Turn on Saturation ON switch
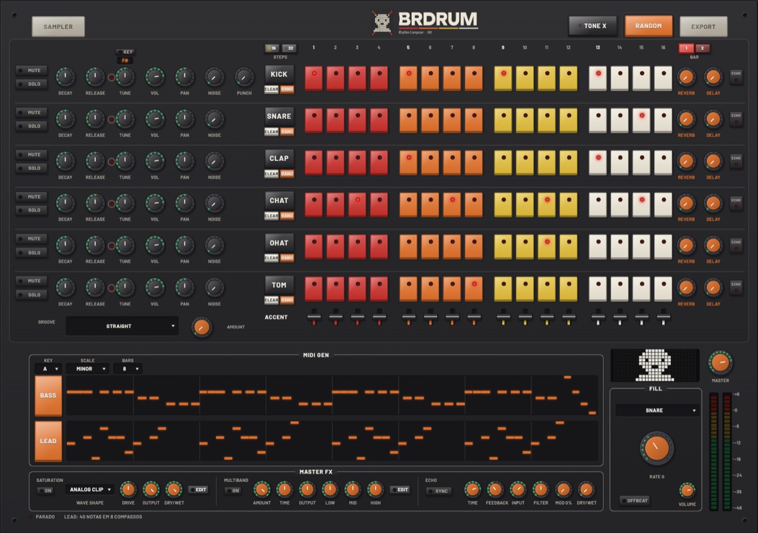The height and width of the screenshot is (533, 758). pyautogui.click(x=44, y=490)
